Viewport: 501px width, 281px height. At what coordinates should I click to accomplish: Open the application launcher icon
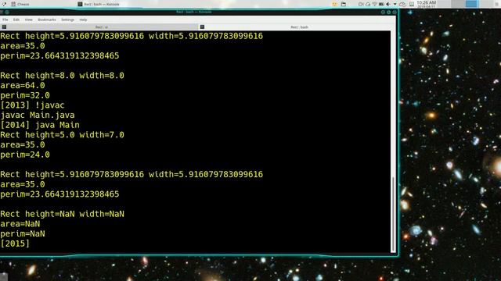point(4,4)
